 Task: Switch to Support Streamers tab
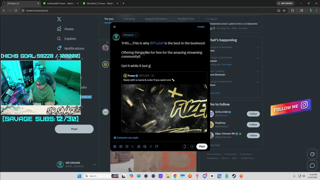pyautogui.click(x=156, y=19)
